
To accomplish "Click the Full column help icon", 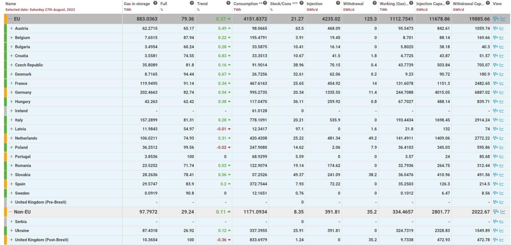I will [x=192, y=3].
